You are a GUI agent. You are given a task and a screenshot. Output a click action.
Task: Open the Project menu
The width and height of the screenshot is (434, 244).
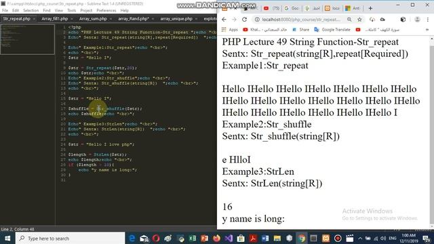86,11
